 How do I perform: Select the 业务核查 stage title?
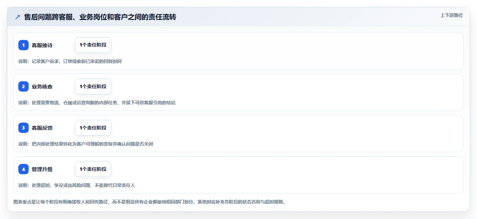point(42,86)
